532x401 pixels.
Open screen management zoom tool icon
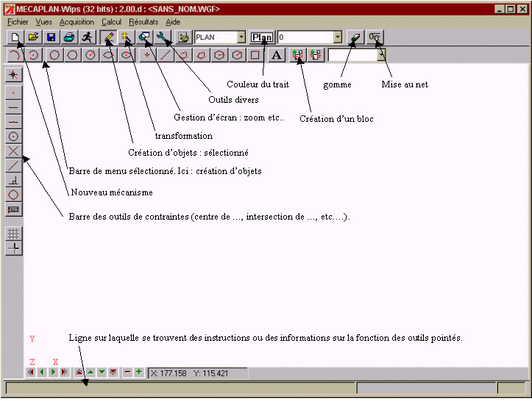coord(144,37)
